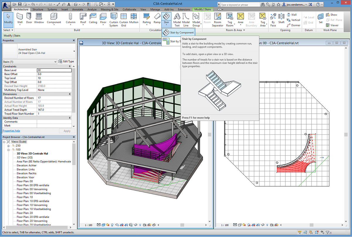
Task: Pick the Mullion tool
Action: [x=134, y=19]
